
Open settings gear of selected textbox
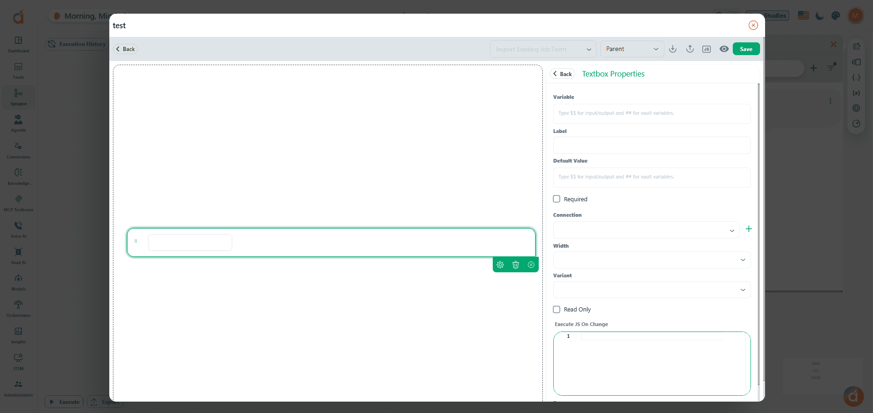pos(500,265)
